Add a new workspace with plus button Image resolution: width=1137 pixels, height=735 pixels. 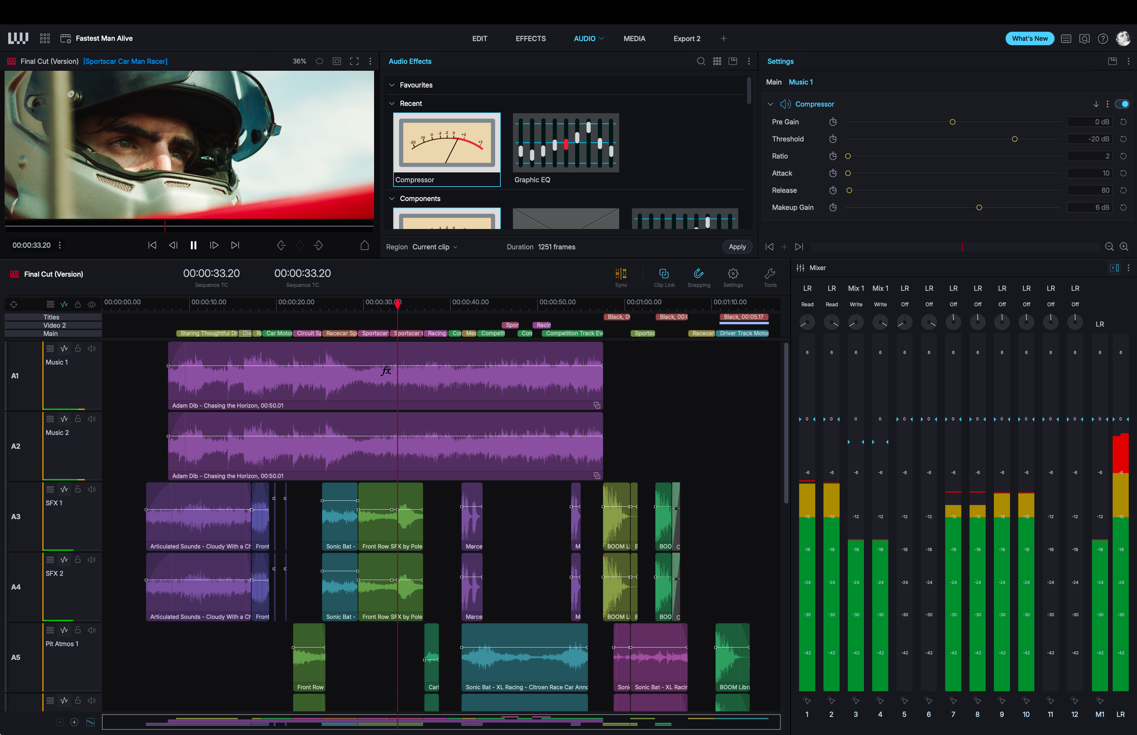pyautogui.click(x=723, y=39)
